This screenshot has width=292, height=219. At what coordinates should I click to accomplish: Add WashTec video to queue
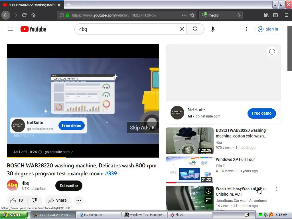208,200
